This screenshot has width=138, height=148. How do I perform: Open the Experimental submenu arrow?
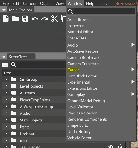[x=133, y=82]
